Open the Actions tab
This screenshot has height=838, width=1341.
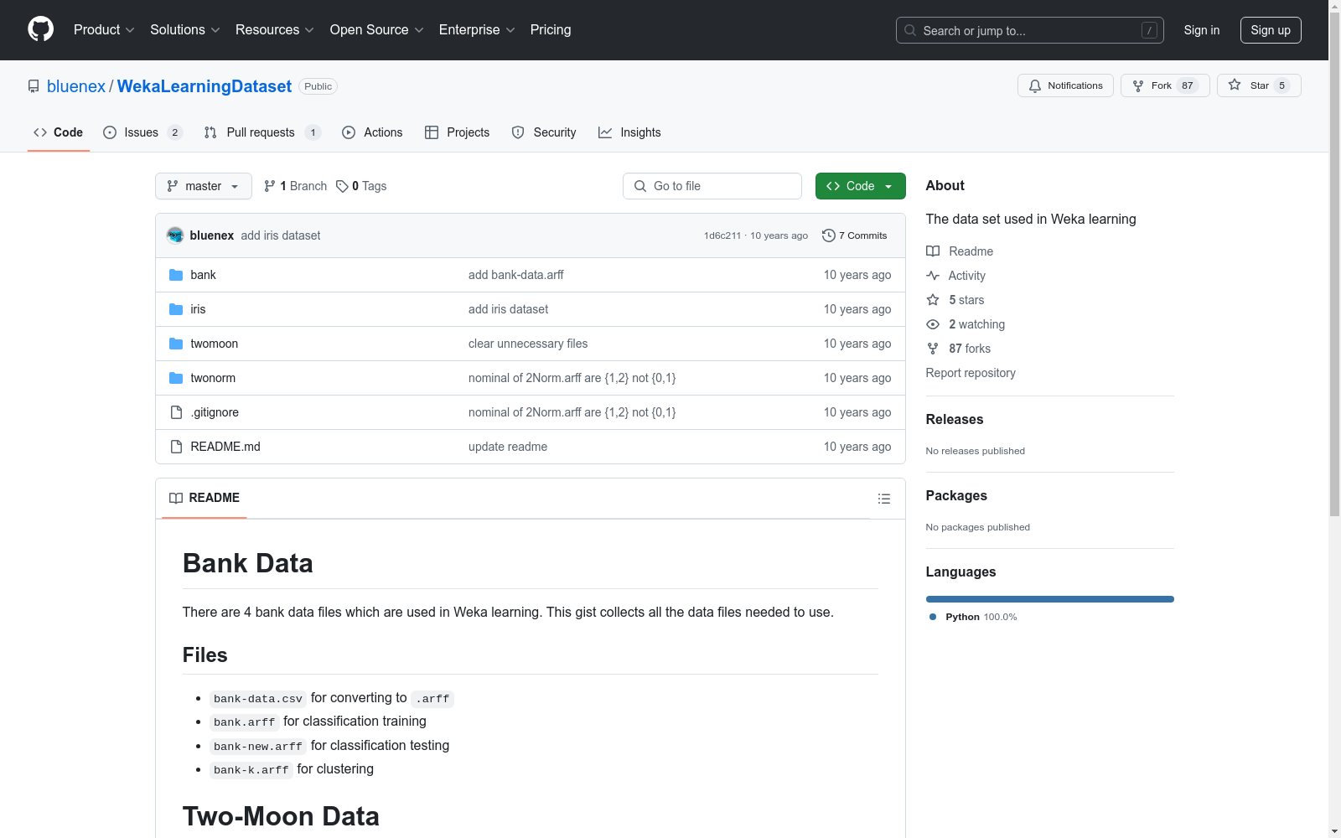tap(372, 132)
